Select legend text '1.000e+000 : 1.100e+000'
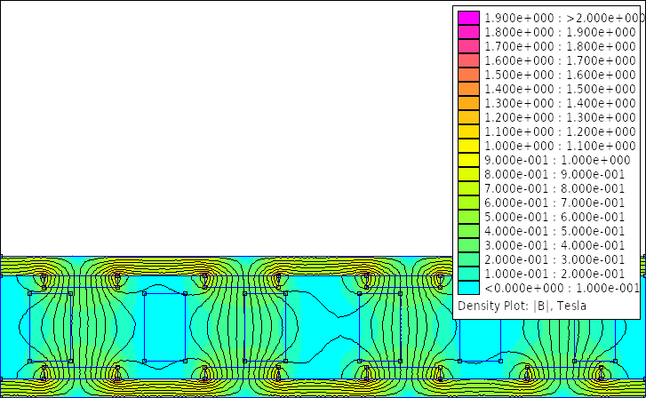The image size is (646, 398). pos(560,146)
